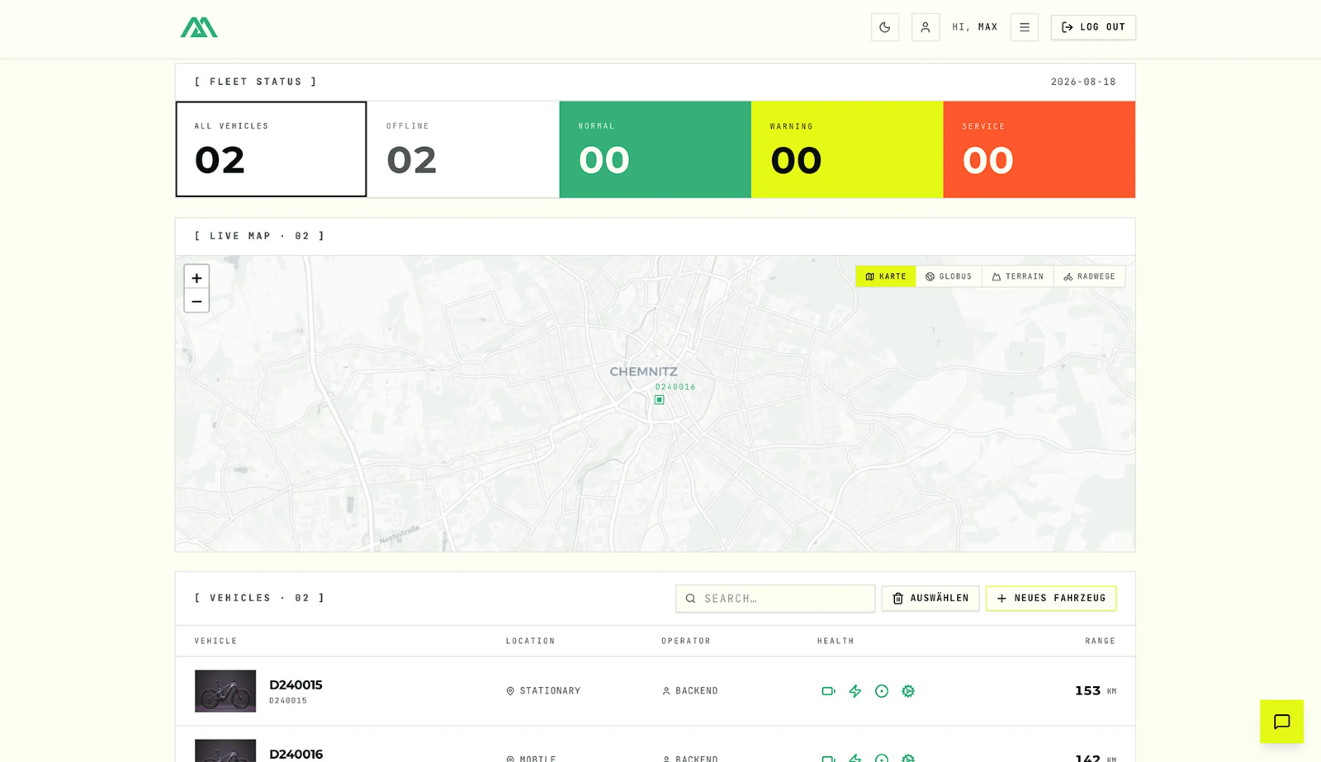Click the circle-dot health icon for D240015
Screen dimensions: 1321x762
(881, 691)
